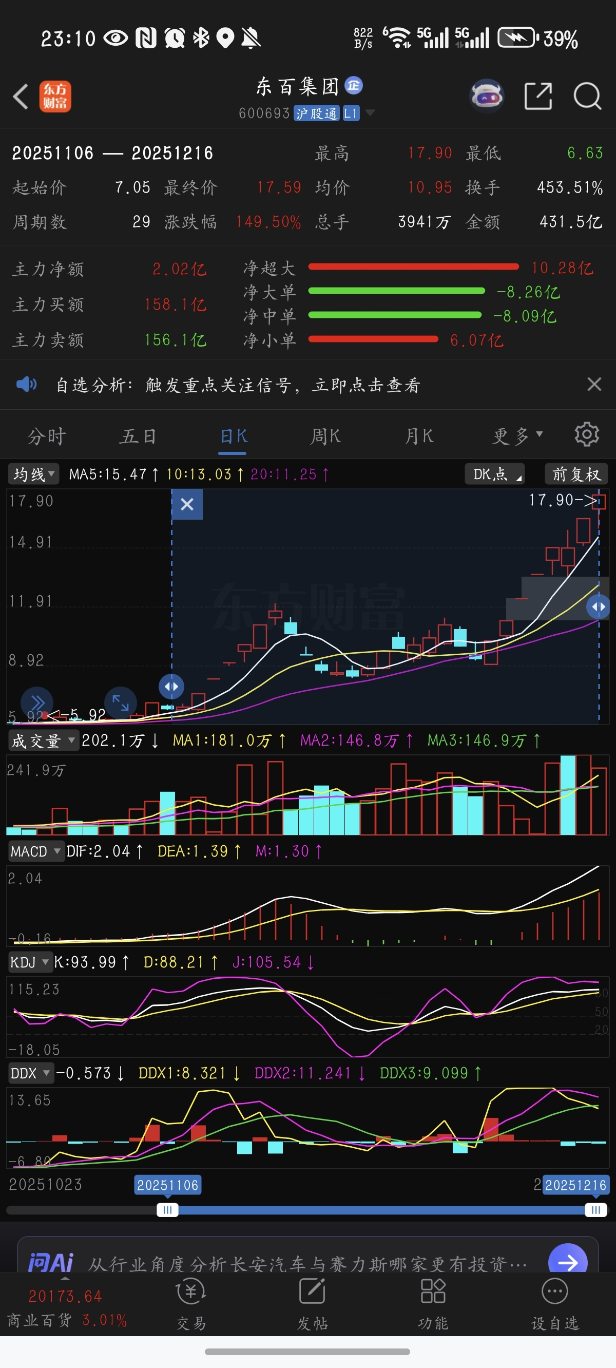Open the 发帖 post icon
Viewport: 616px width, 1368px height.
312,1303
